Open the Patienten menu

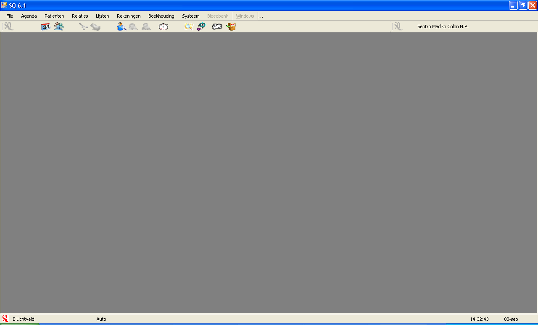click(x=54, y=16)
